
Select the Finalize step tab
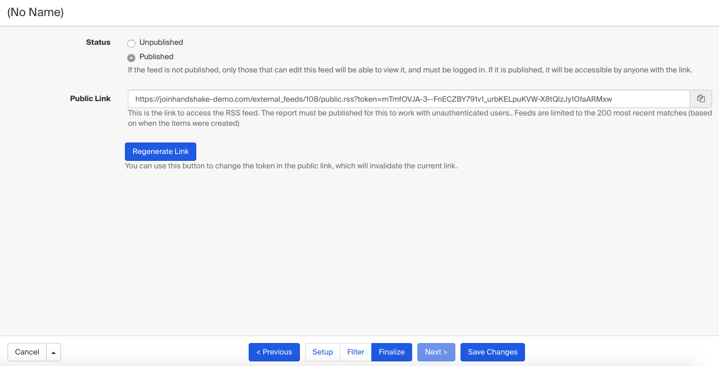[x=391, y=352]
